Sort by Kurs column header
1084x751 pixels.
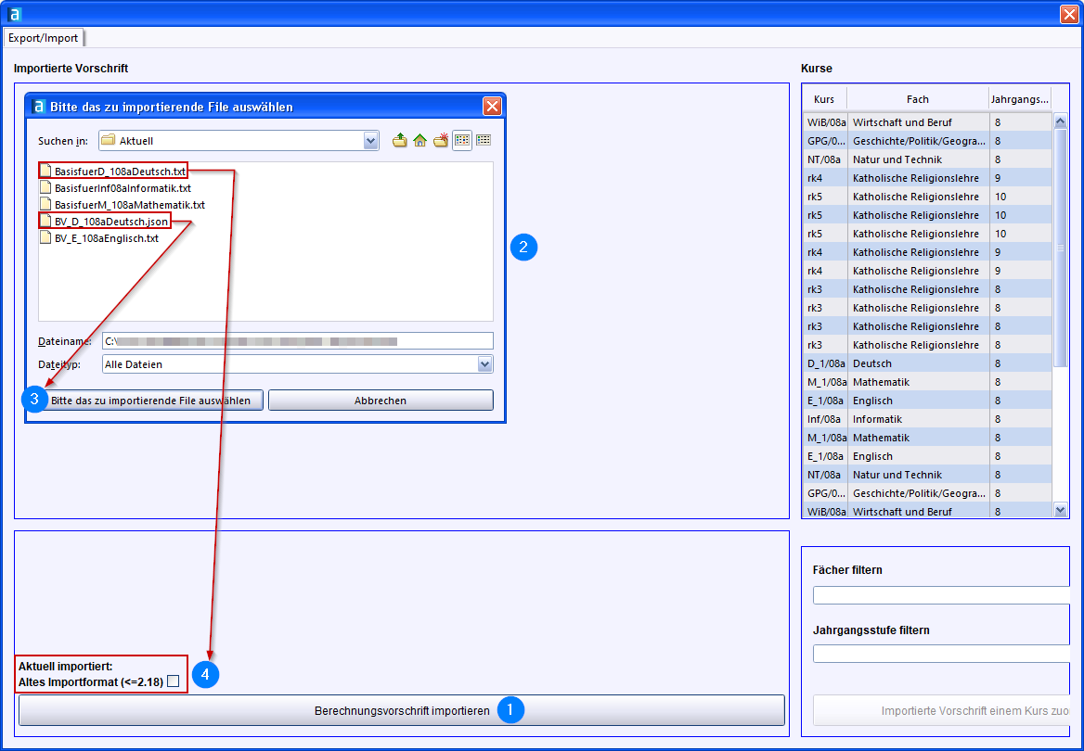pos(824,99)
